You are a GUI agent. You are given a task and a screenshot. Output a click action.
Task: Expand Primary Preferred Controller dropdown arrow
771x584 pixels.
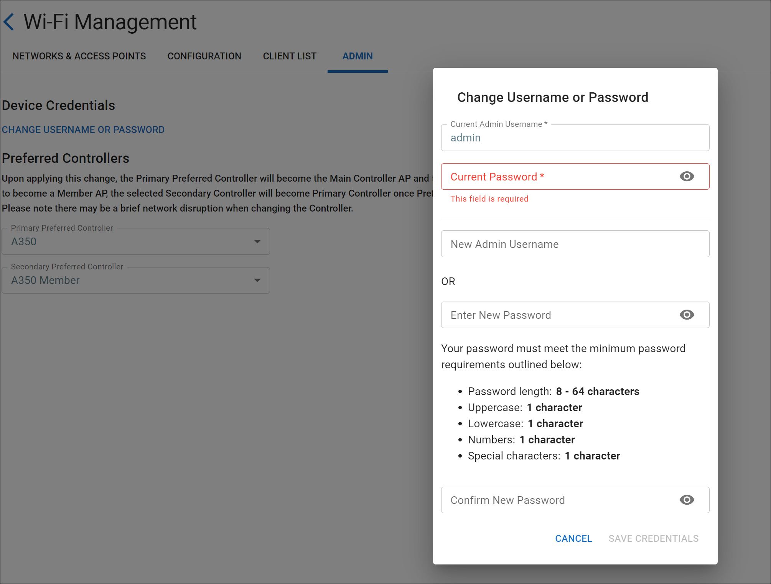coord(257,241)
